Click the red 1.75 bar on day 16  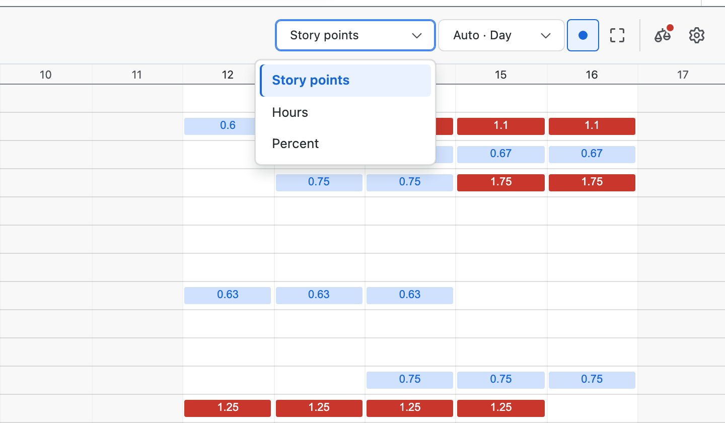[x=592, y=182]
